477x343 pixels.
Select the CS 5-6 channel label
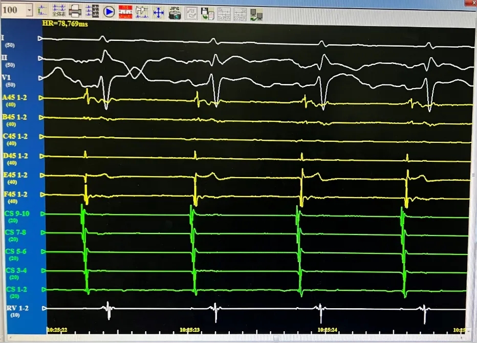tap(16, 251)
